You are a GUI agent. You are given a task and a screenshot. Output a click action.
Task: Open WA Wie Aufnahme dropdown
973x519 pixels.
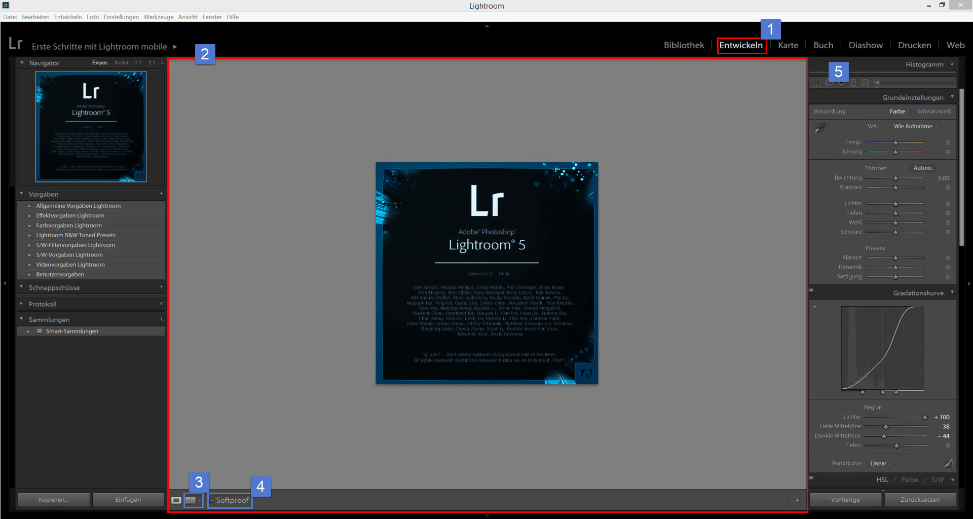click(916, 126)
